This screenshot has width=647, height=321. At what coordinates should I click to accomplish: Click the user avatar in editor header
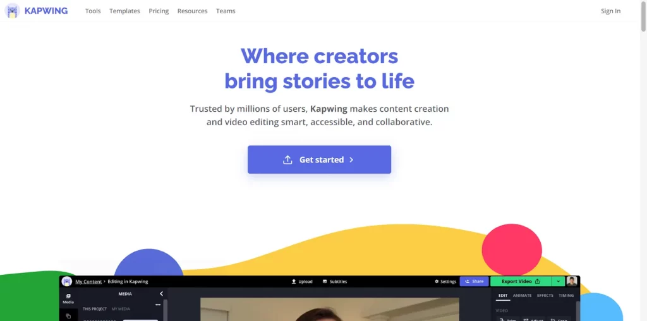[571, 281]
